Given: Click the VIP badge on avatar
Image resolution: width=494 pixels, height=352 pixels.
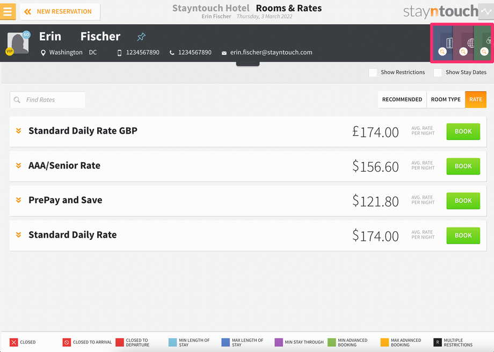Looking at the screenshot, I should point(10,52).
